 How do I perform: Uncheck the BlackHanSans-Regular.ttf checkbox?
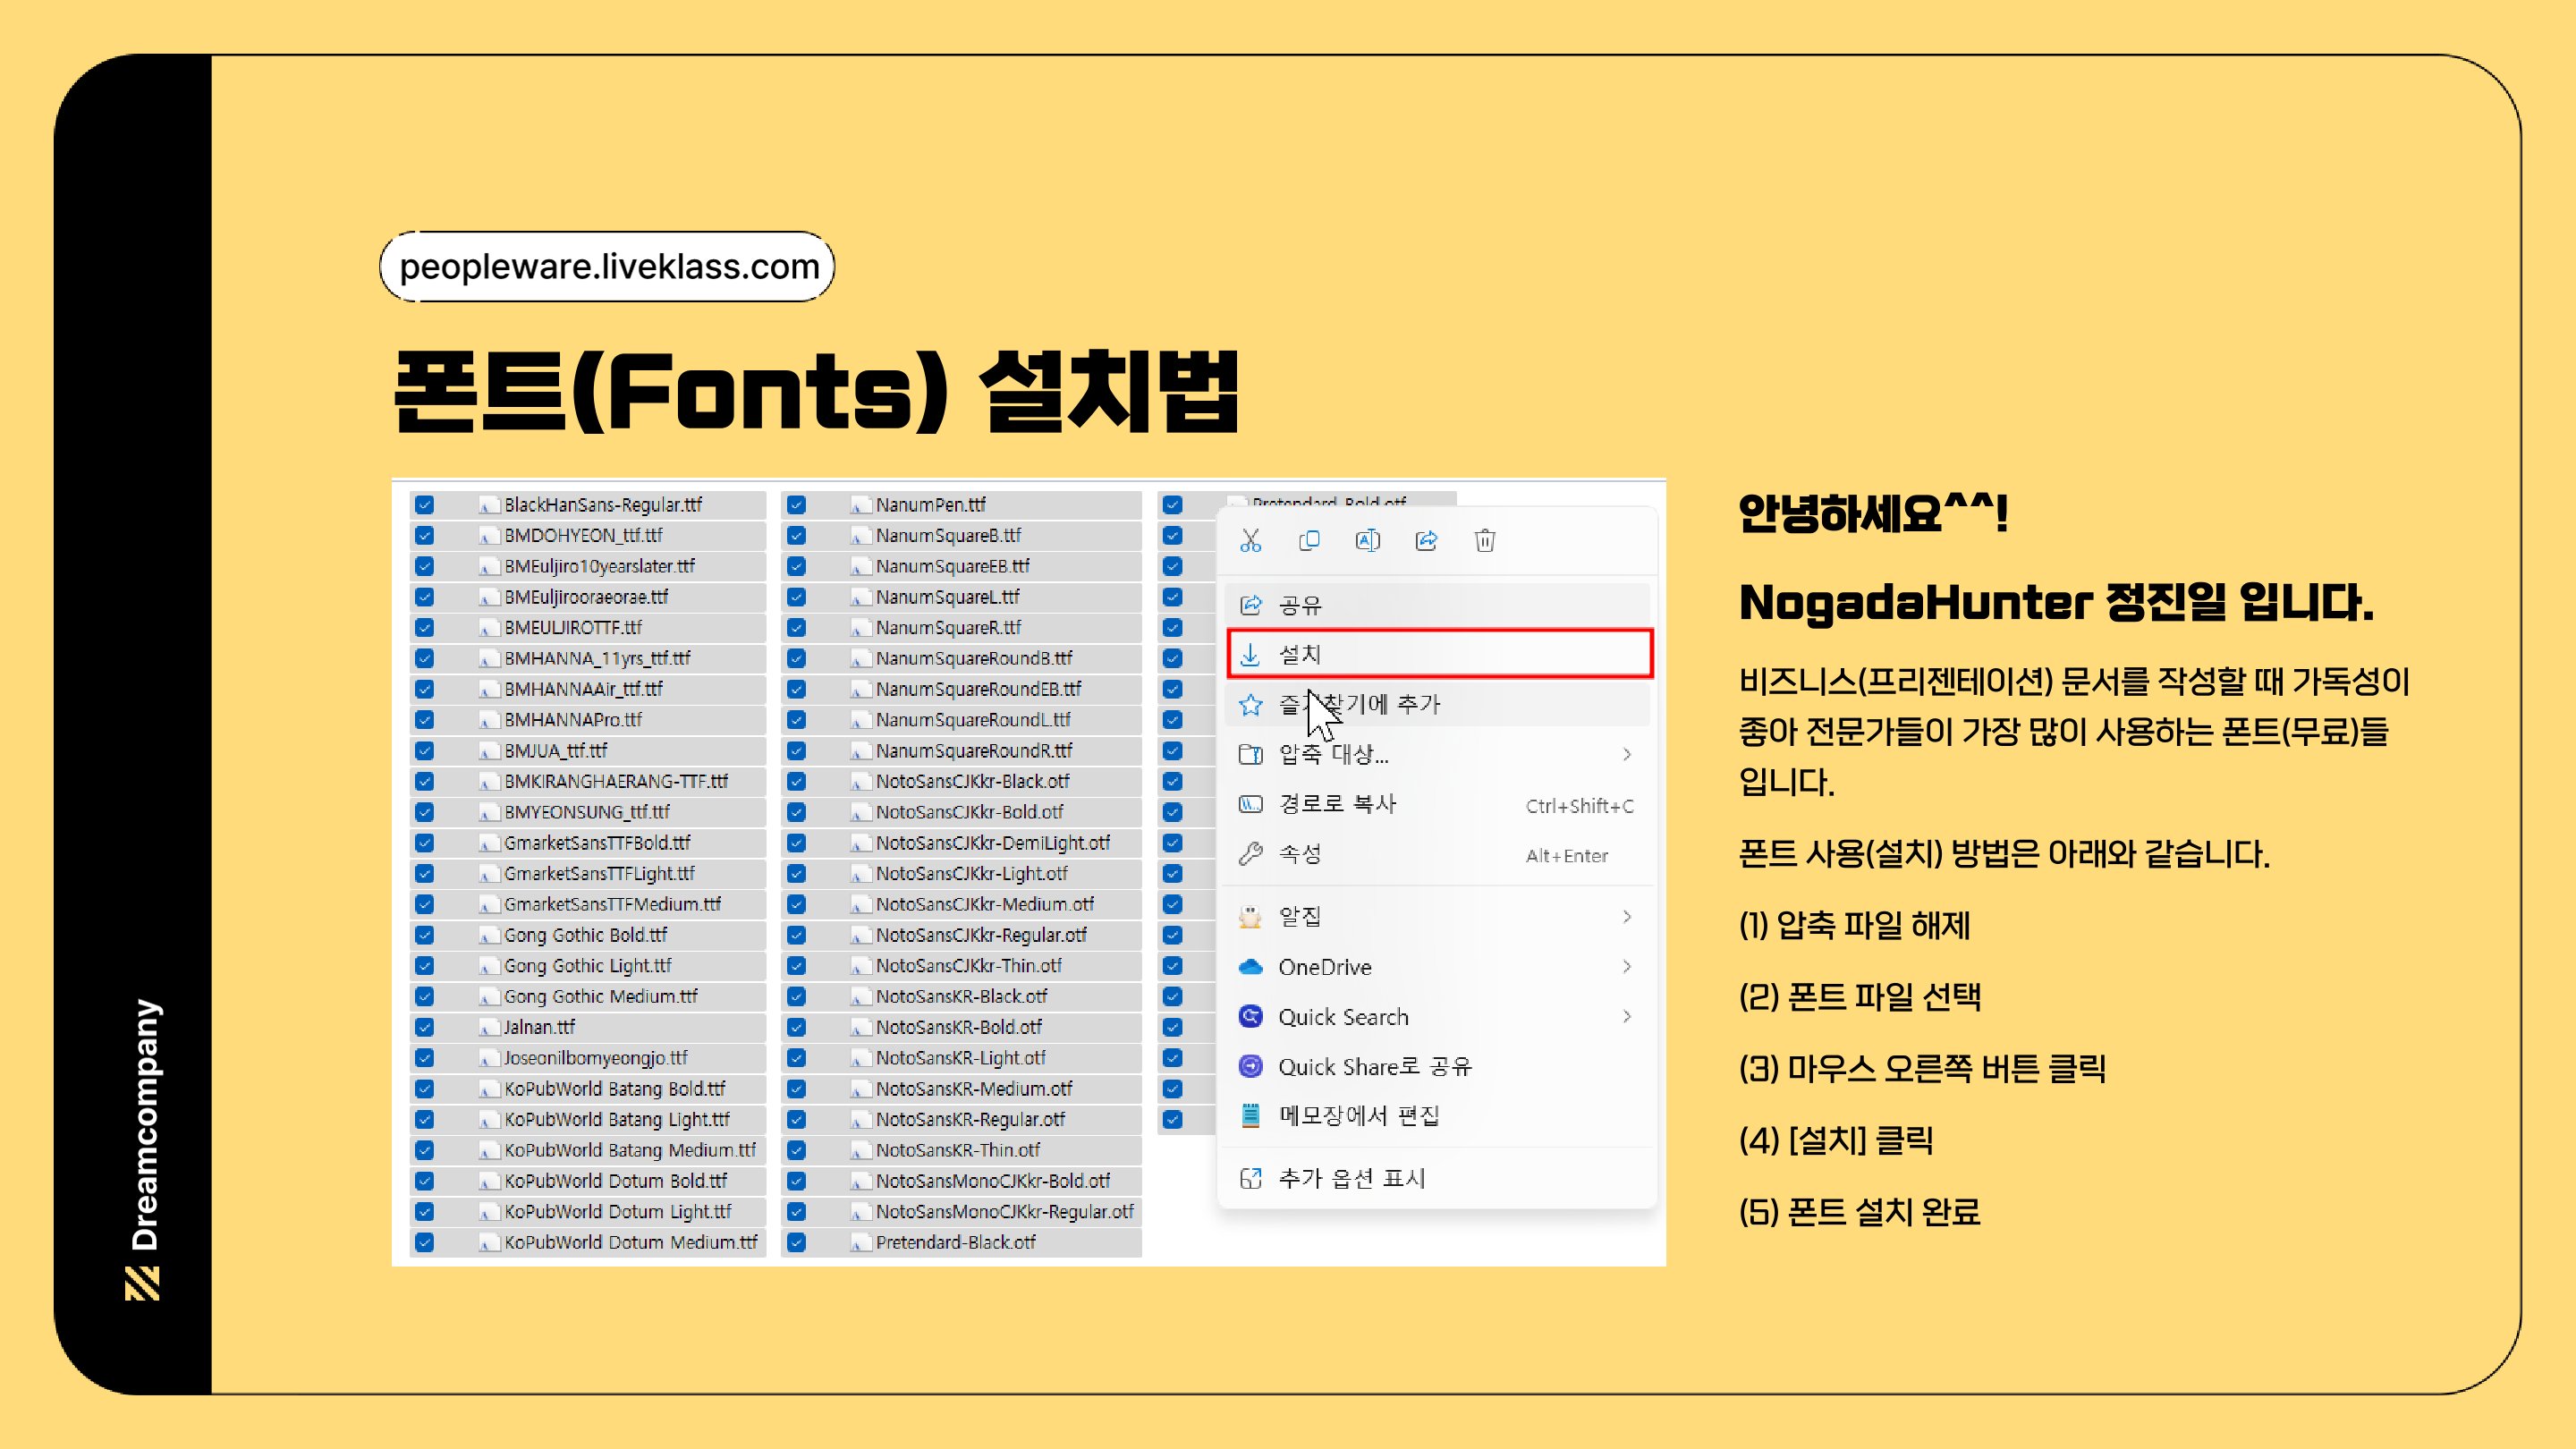pyautogui.click(x=424, y=505)
